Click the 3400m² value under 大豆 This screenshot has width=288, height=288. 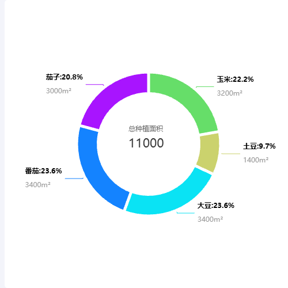[210, 219]
